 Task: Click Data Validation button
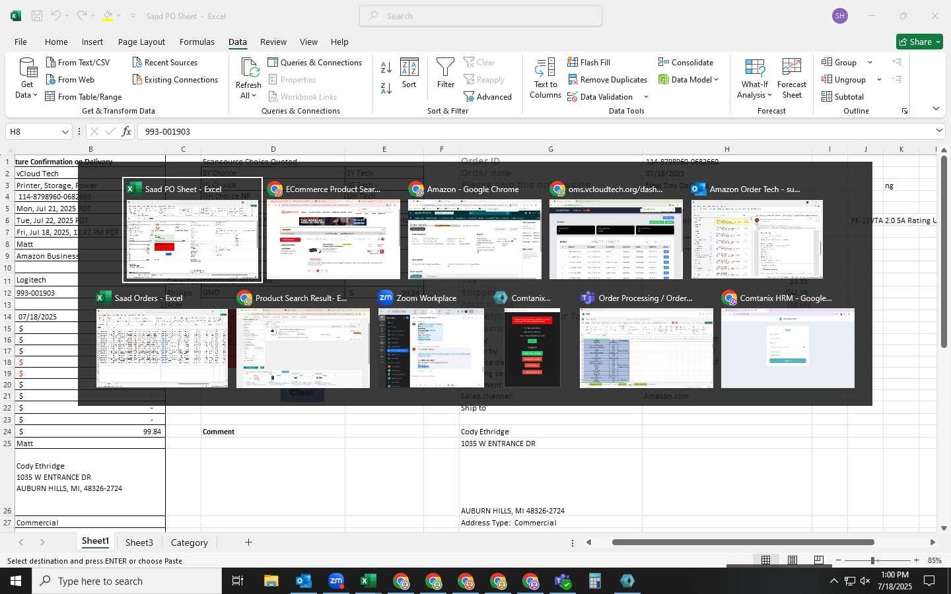pos(600,96)
